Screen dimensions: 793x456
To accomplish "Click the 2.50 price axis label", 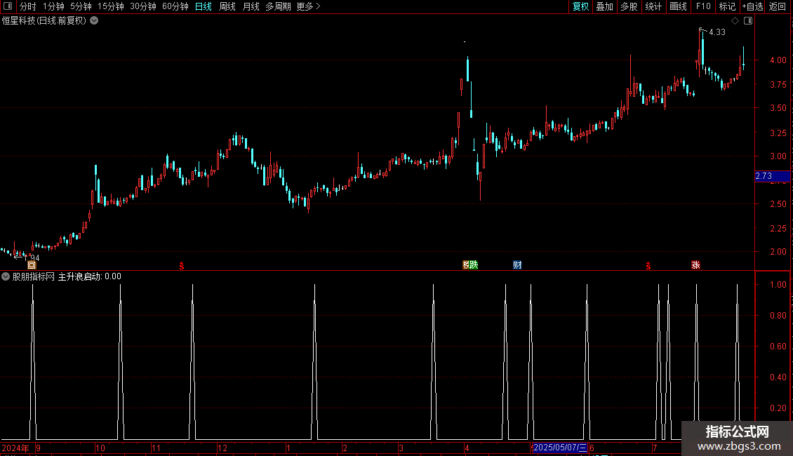I will [x=778, y=203].
